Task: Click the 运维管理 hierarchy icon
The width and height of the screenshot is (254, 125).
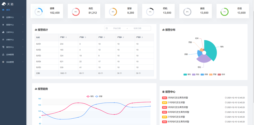Action: pos(3,54)
